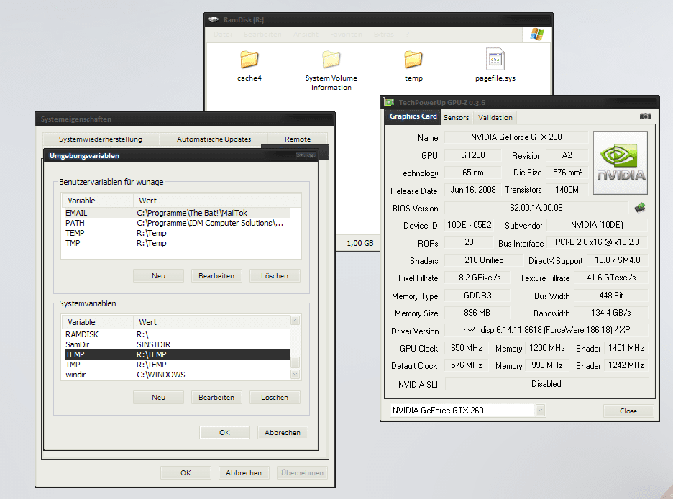Click the scroll up arrow of Systemvariablen list
Image resolution: width=673 pixels, height=499 pixels.
coord(295,321)
